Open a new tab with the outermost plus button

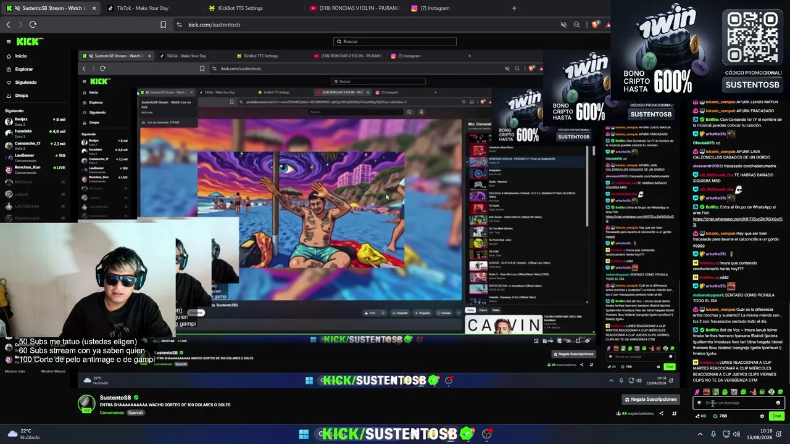pos(514,8)
